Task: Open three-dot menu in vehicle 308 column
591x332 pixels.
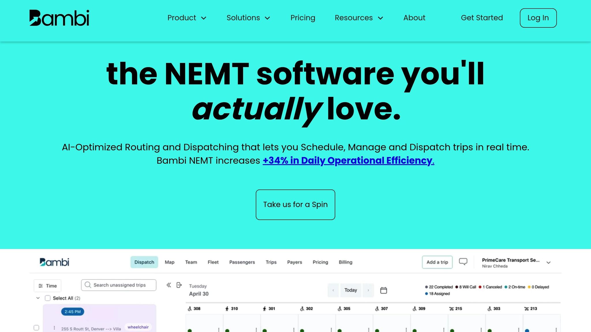Action: (219, 330)
